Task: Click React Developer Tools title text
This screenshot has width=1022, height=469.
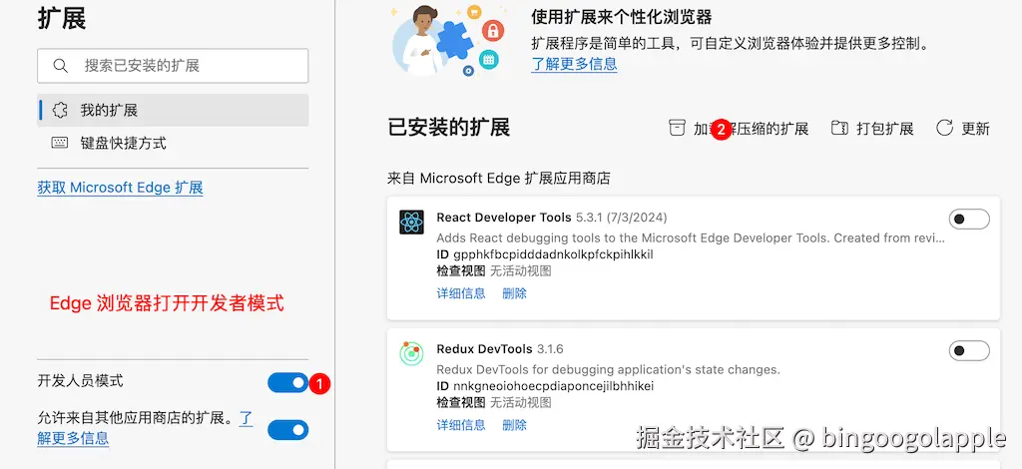Action: tap(504, 217)
